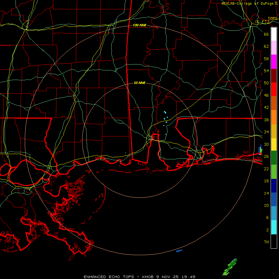Click the small blue echo below the 100 NMI ring
The image size is (279, 279).
click(x=179, y=251)
